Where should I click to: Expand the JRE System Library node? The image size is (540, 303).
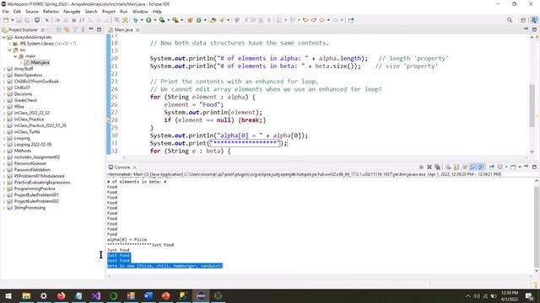10,44
